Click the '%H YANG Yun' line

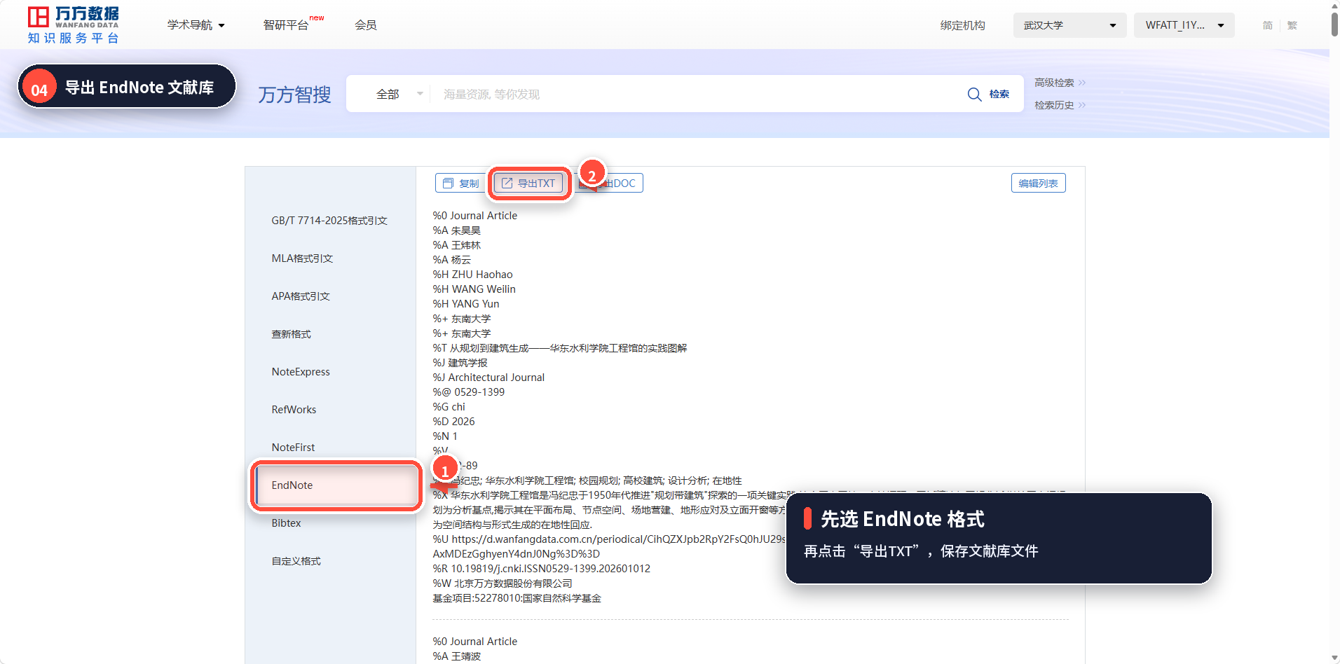pyautogui.click(x=465, y=304)
